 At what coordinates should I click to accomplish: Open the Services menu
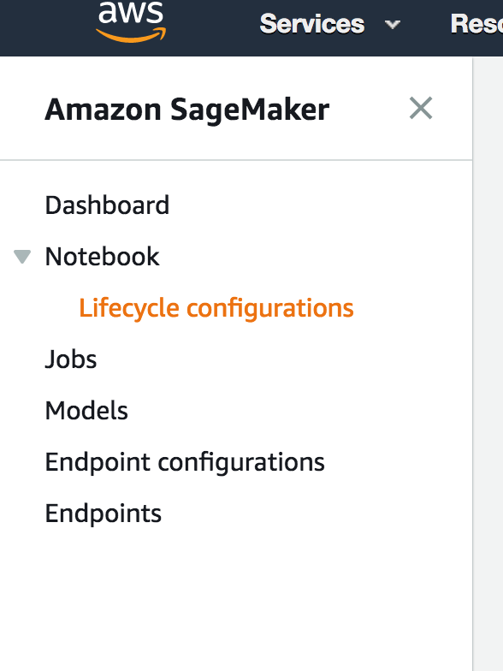click(x=311, y=24)
